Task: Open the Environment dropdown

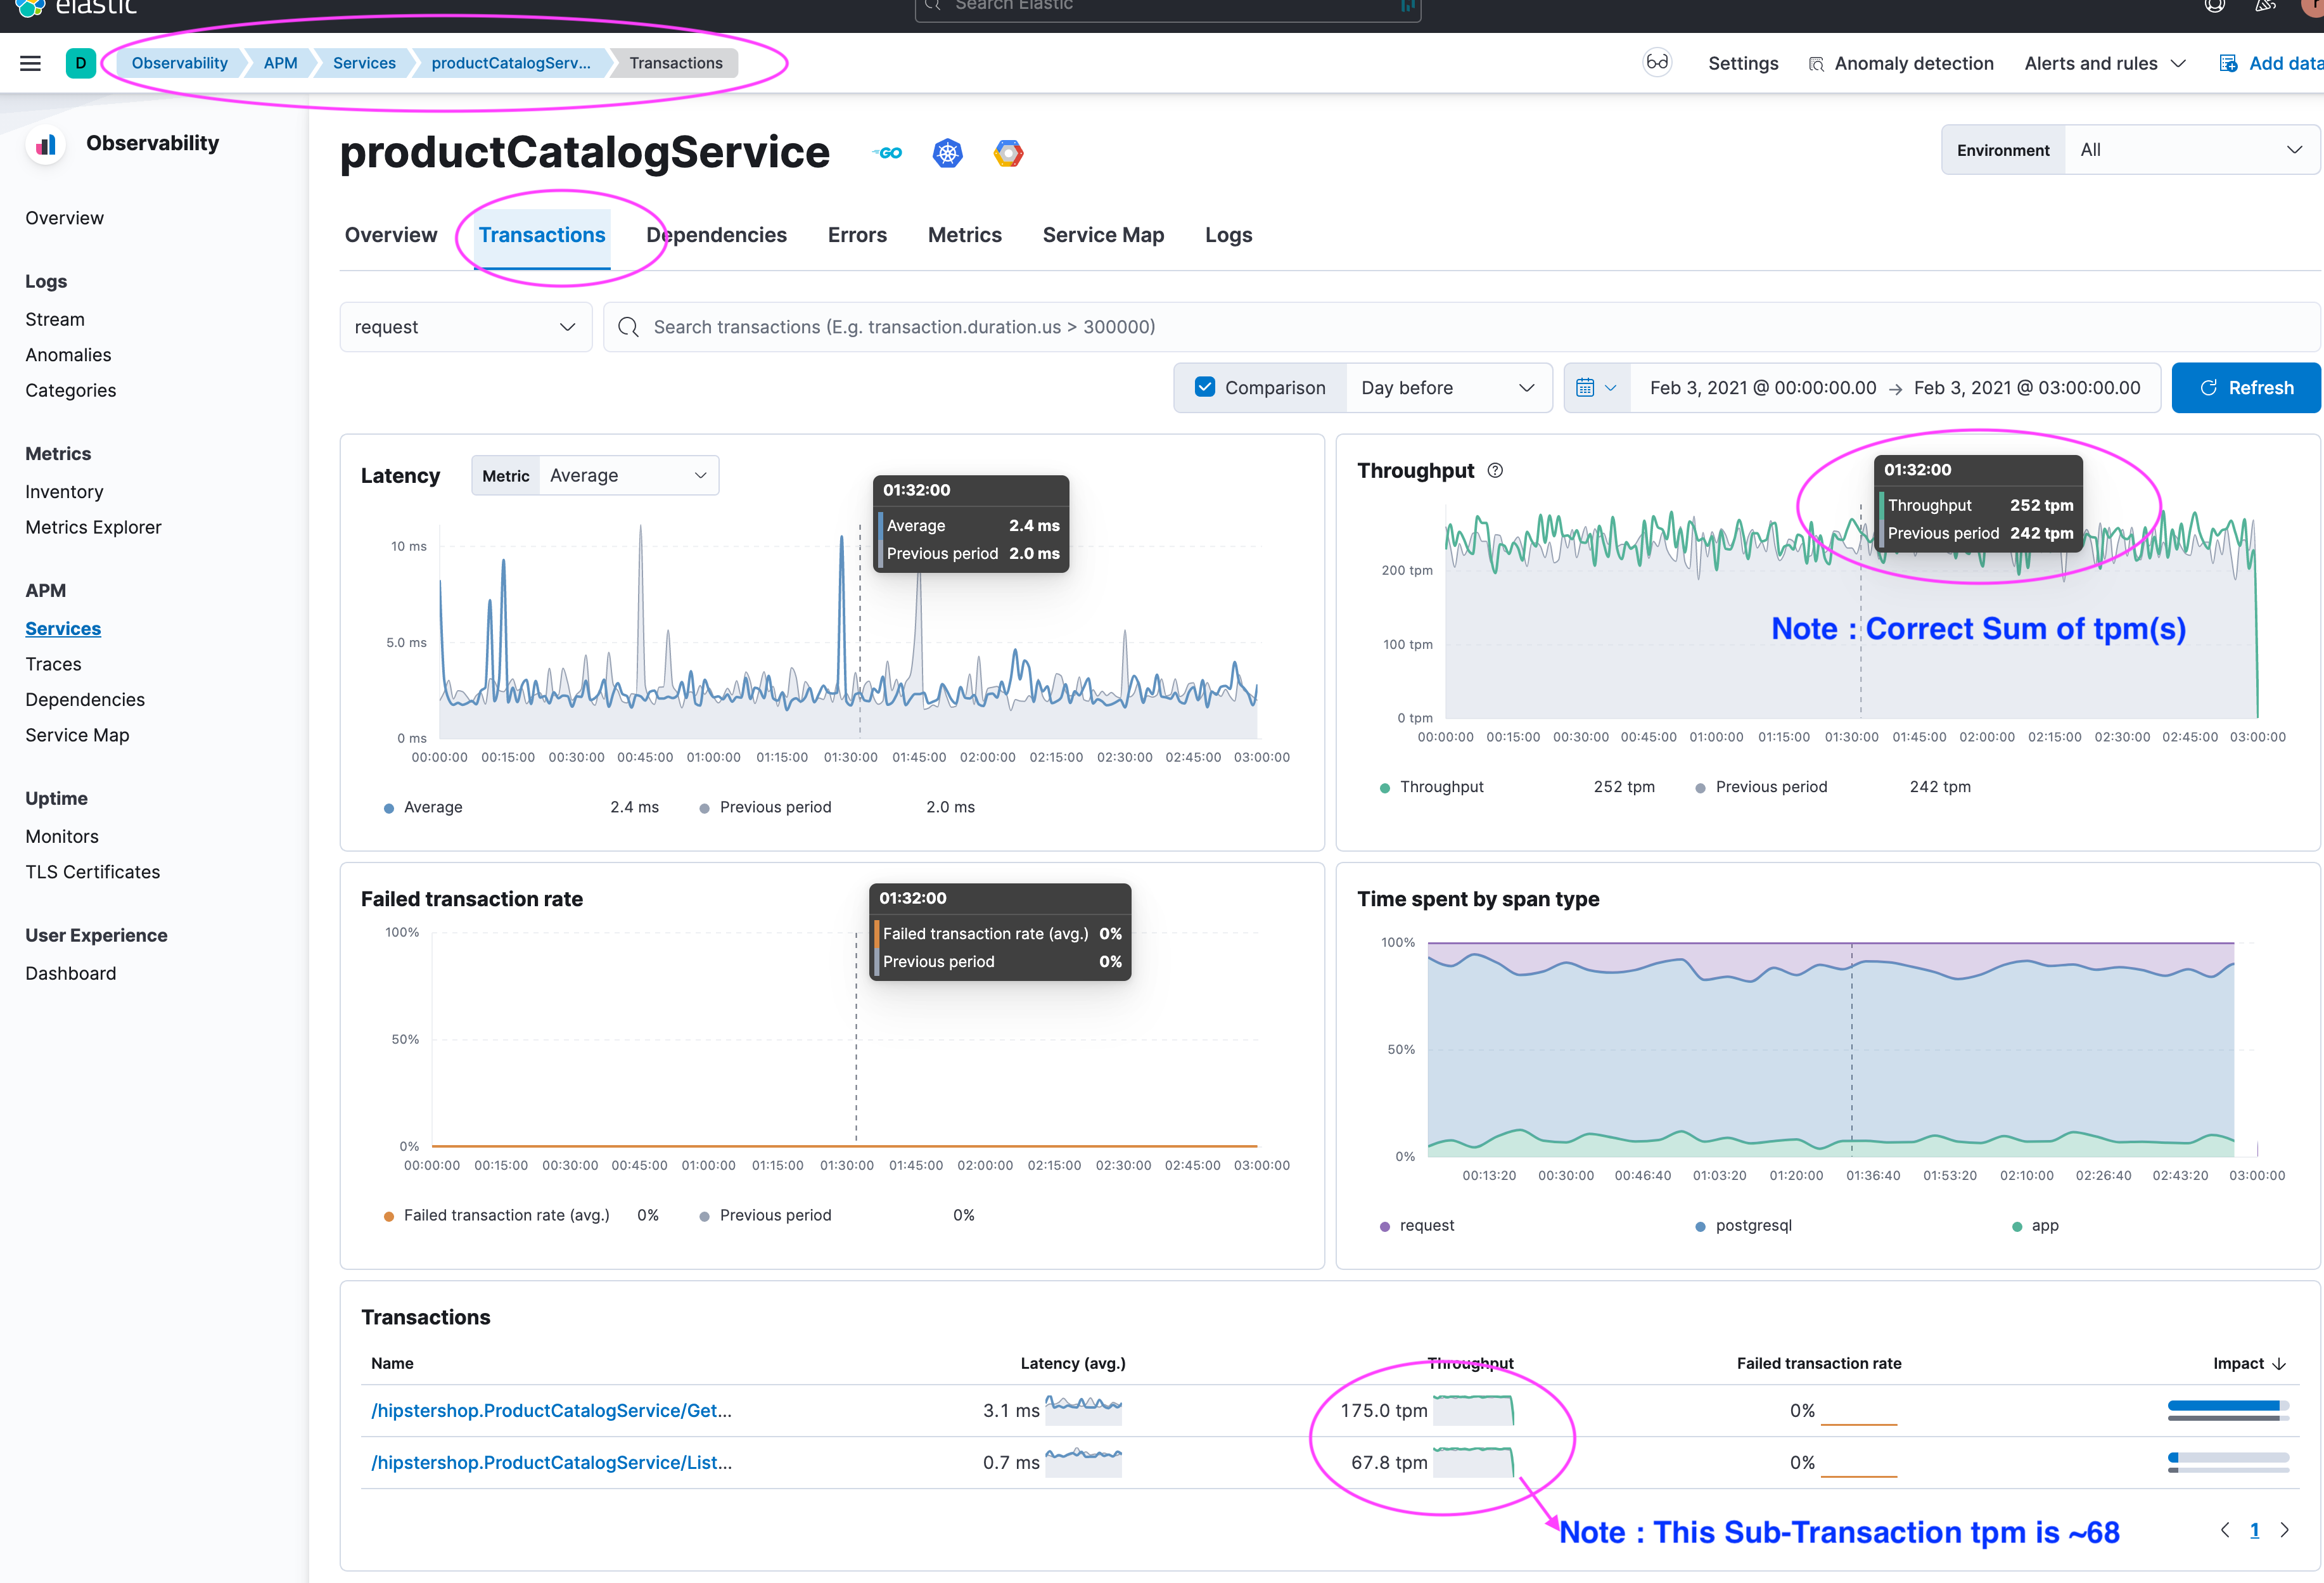Action: (x=2191, y=150)
